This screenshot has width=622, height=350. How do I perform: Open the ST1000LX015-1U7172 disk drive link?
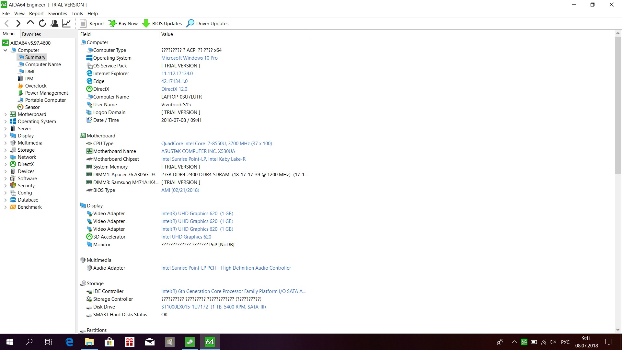(x=213, y=307)
